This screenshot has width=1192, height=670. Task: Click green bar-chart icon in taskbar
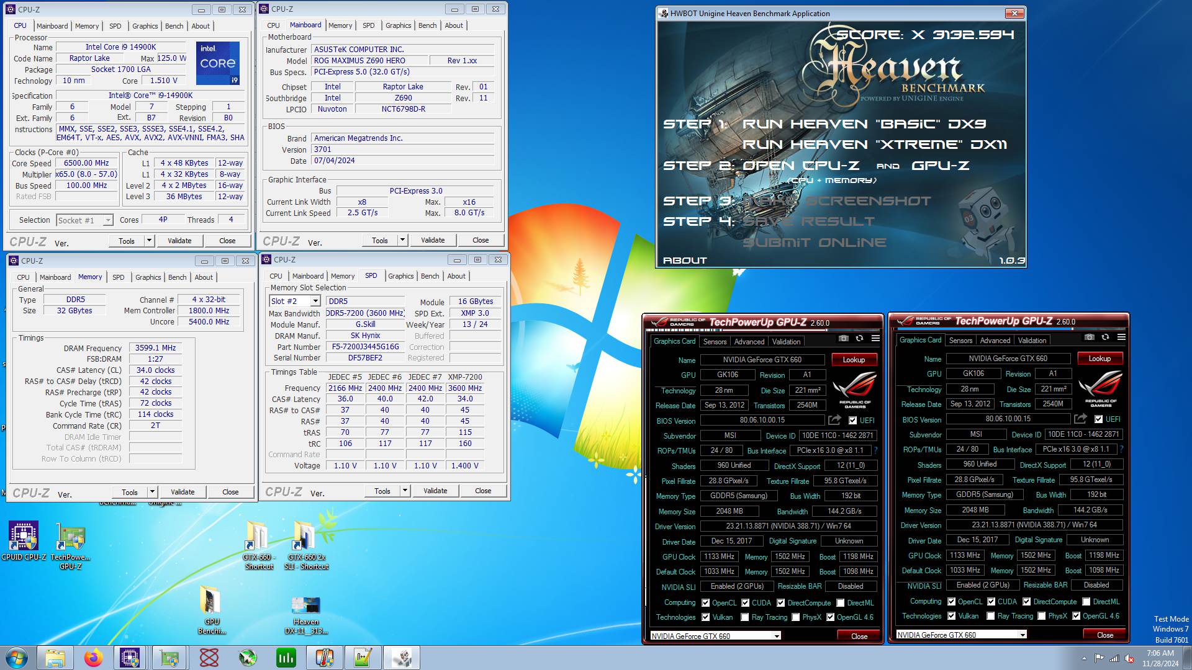(x=286, y=658)
